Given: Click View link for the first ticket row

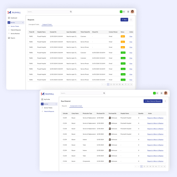Looking at the screenshot, I should point(131,36).
